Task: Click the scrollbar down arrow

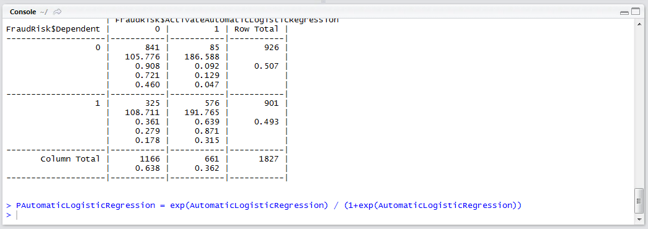Action: [x=639, y=220]
